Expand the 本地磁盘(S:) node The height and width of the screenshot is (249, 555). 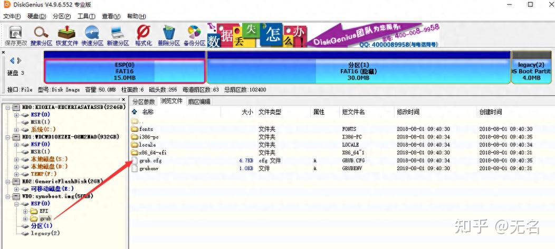[x=16, y=160]
